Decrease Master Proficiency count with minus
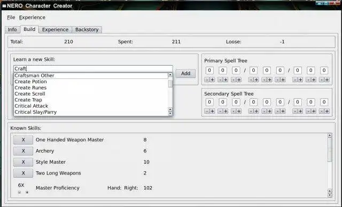 coord(19,192)
